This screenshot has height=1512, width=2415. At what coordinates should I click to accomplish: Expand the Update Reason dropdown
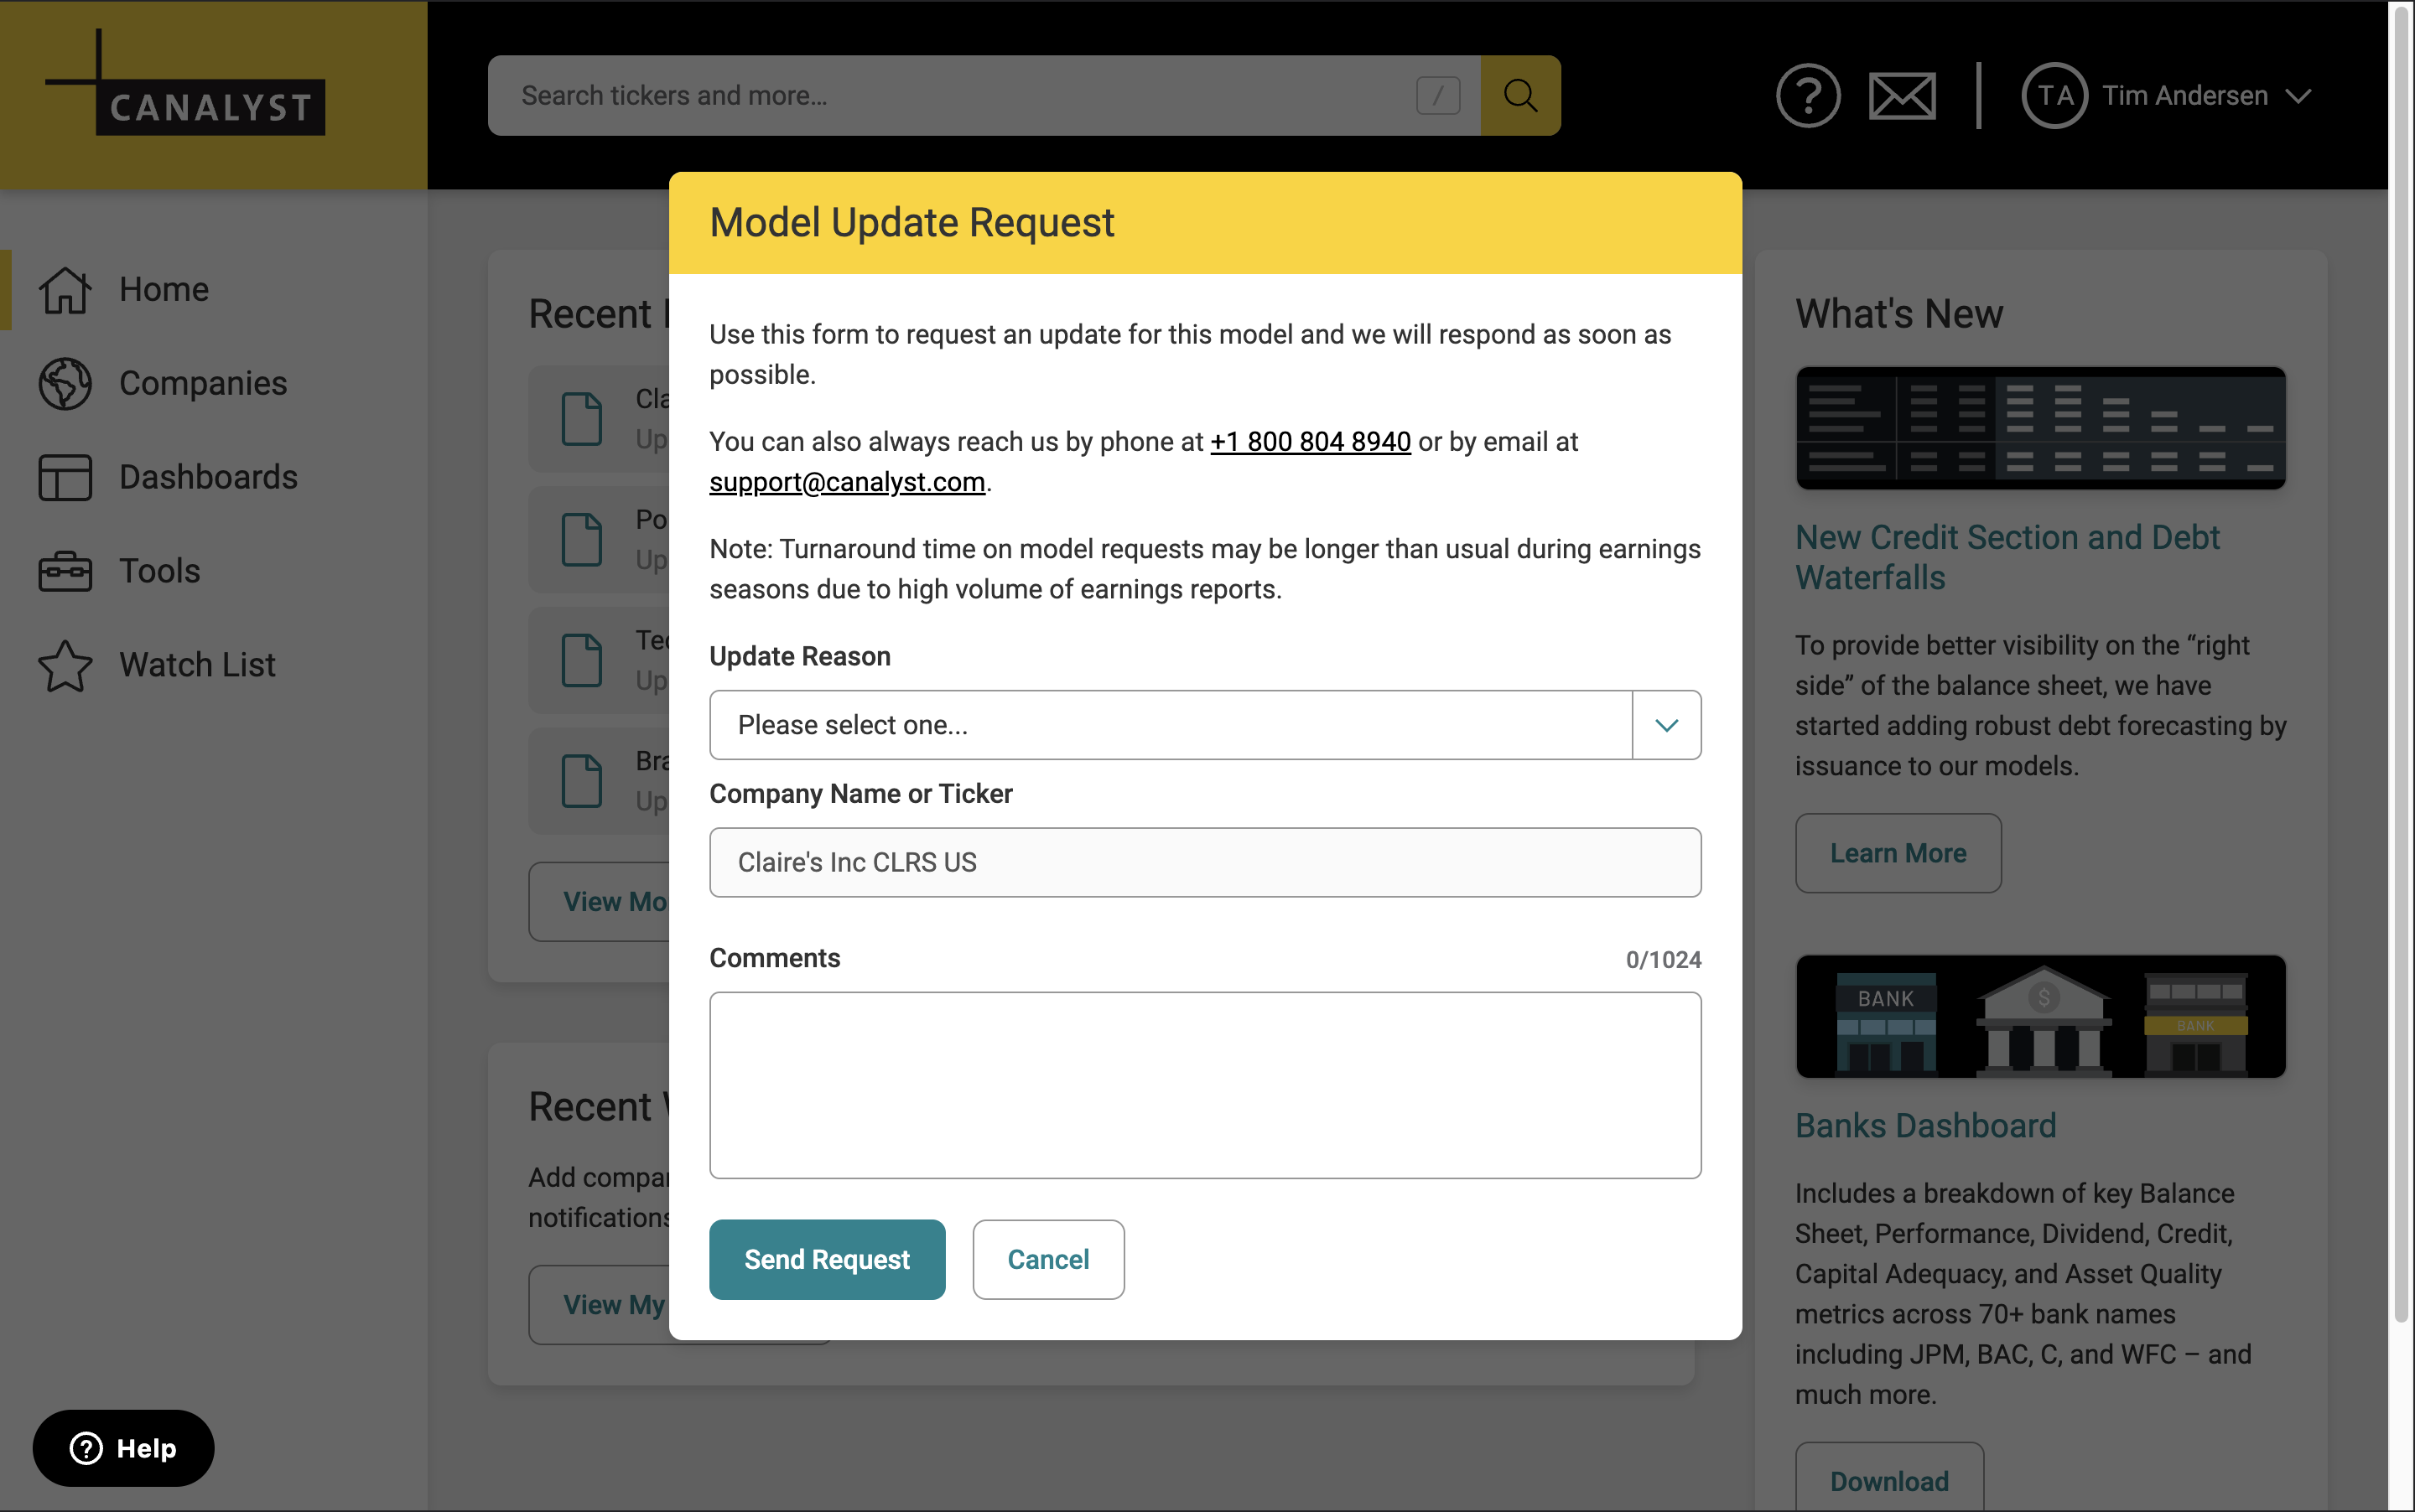1665,725
